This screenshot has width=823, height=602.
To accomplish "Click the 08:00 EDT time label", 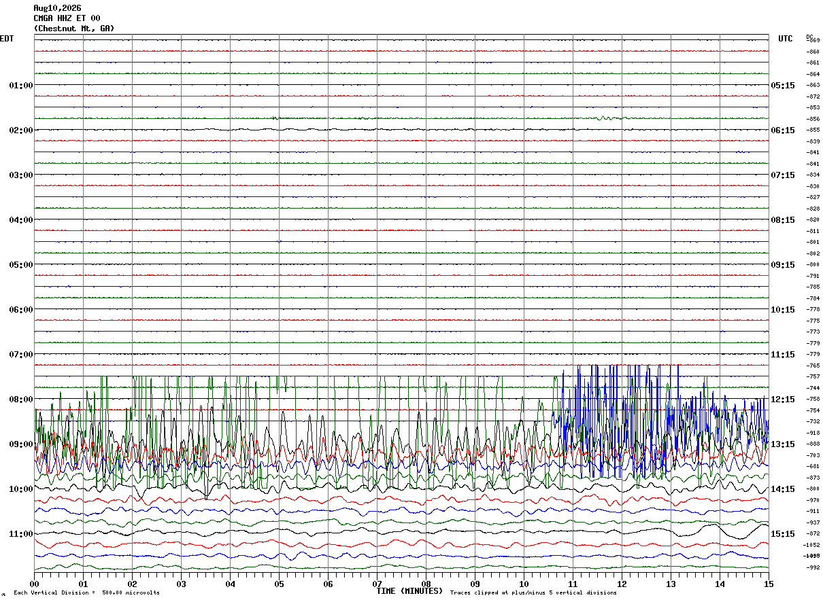I will [x=21, y=400].
